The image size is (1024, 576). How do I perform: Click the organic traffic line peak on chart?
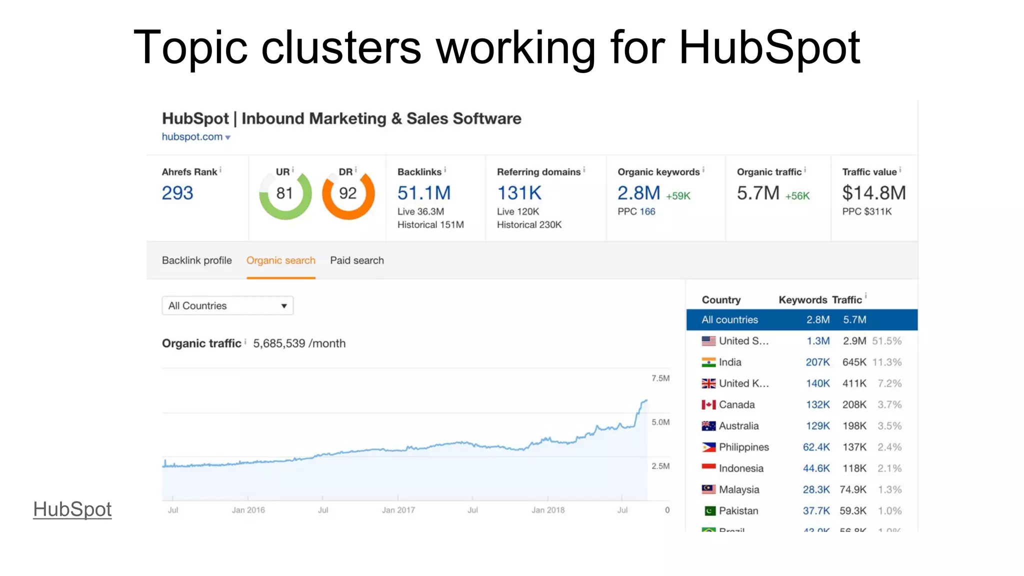646,400
